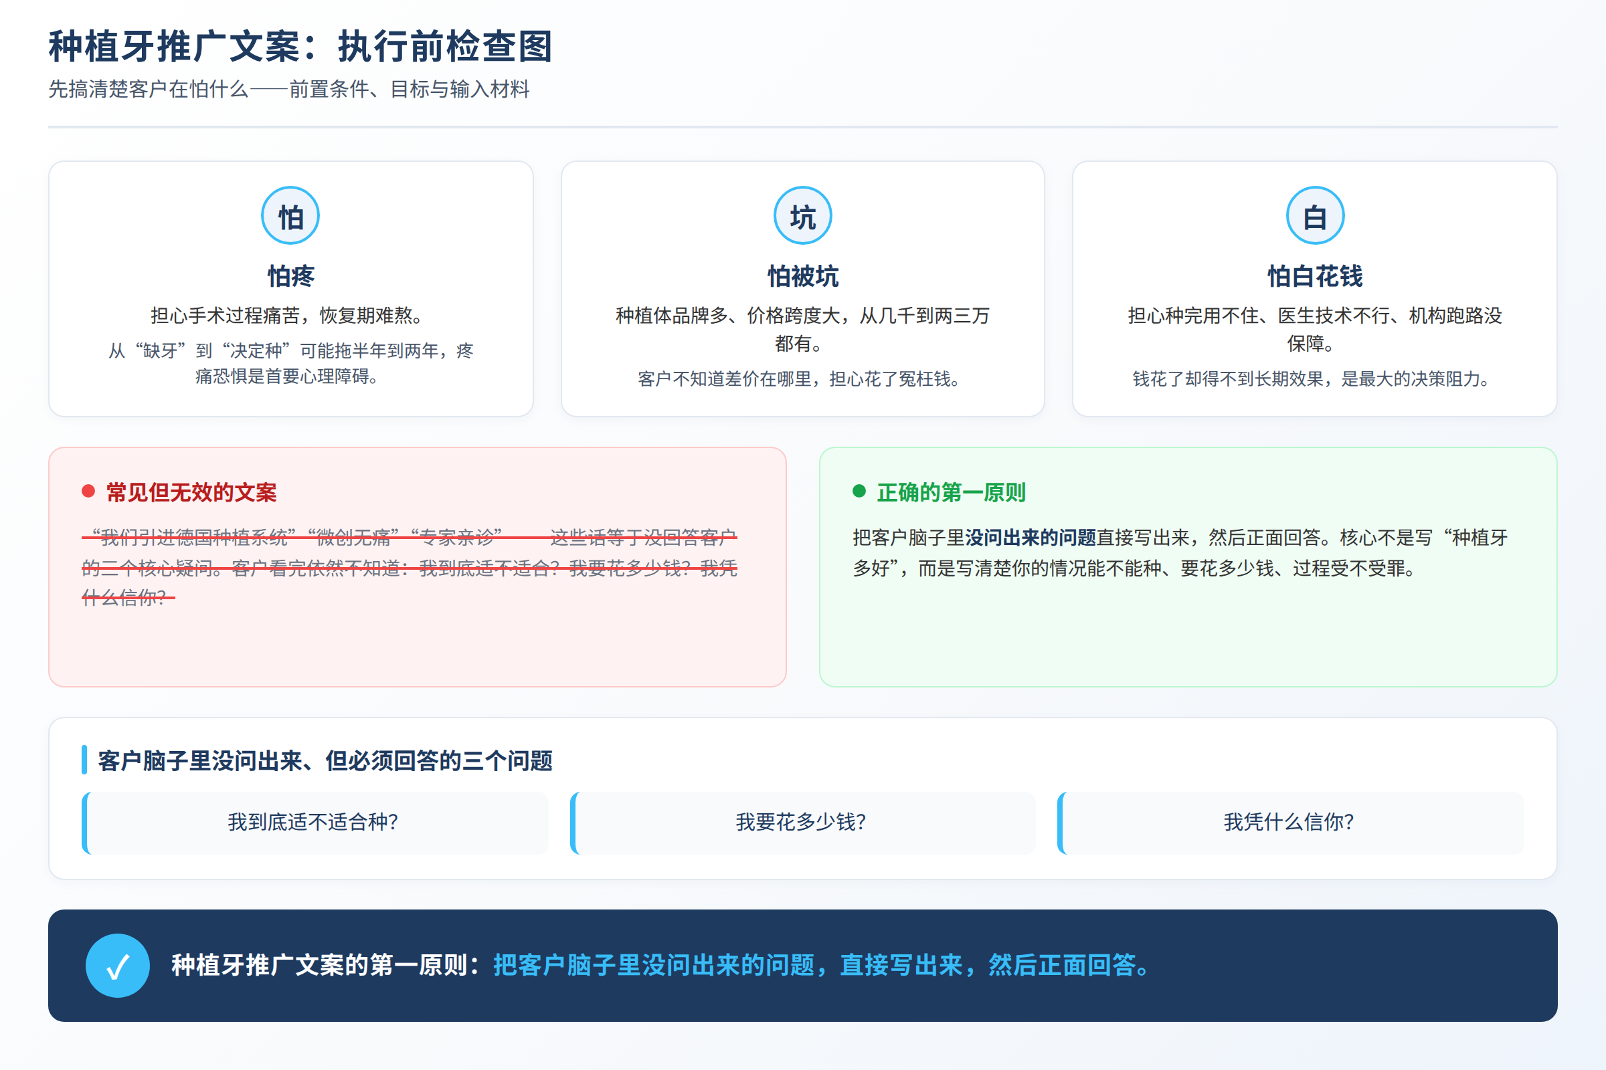Click the subtitle 先搞清楚客户在怕什么
This screenshot has height=1070, width=1606.
click(148, 89)
